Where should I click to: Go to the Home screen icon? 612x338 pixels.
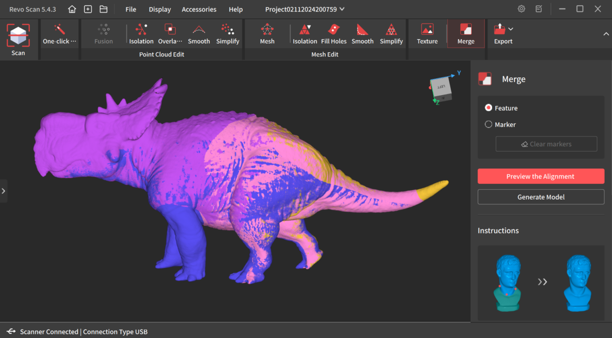72,9
